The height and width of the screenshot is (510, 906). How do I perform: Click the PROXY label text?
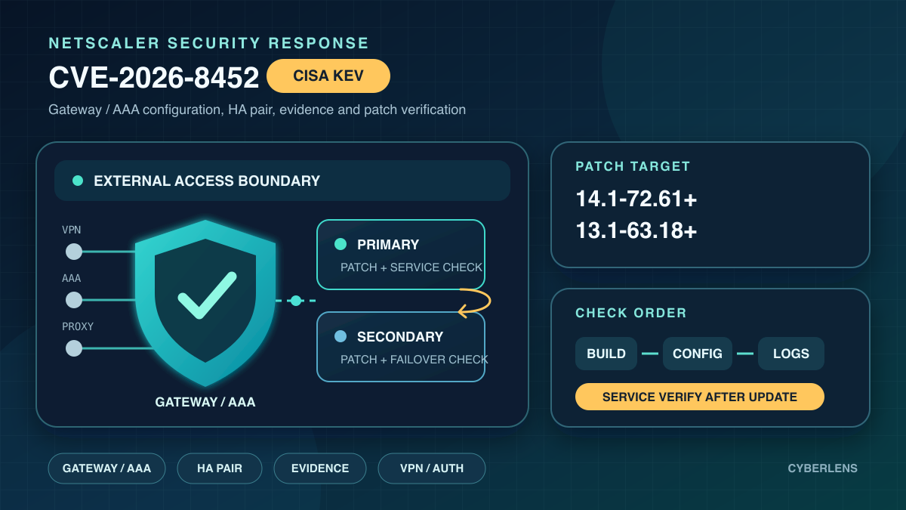pos(78,326)
